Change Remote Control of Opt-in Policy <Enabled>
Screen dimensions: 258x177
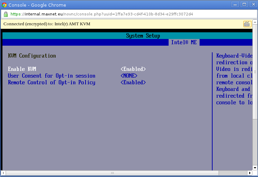133,83
